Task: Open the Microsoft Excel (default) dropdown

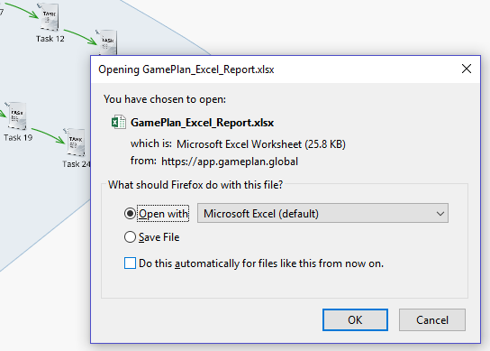Action: click(x=322, y=213)
